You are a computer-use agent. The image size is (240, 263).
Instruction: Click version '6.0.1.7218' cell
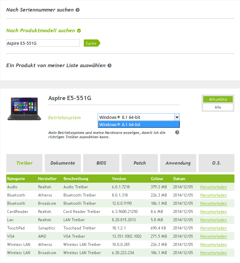coord(121,187)
